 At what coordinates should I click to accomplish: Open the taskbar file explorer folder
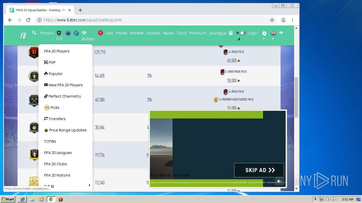pos(32,199)
